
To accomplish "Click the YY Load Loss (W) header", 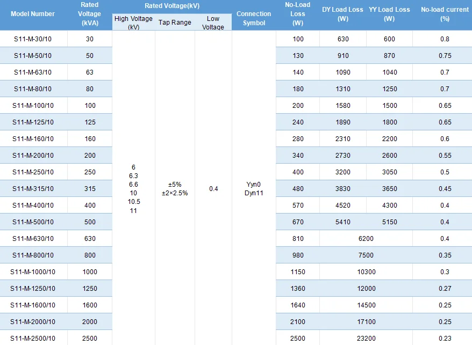I will (389, 14).
